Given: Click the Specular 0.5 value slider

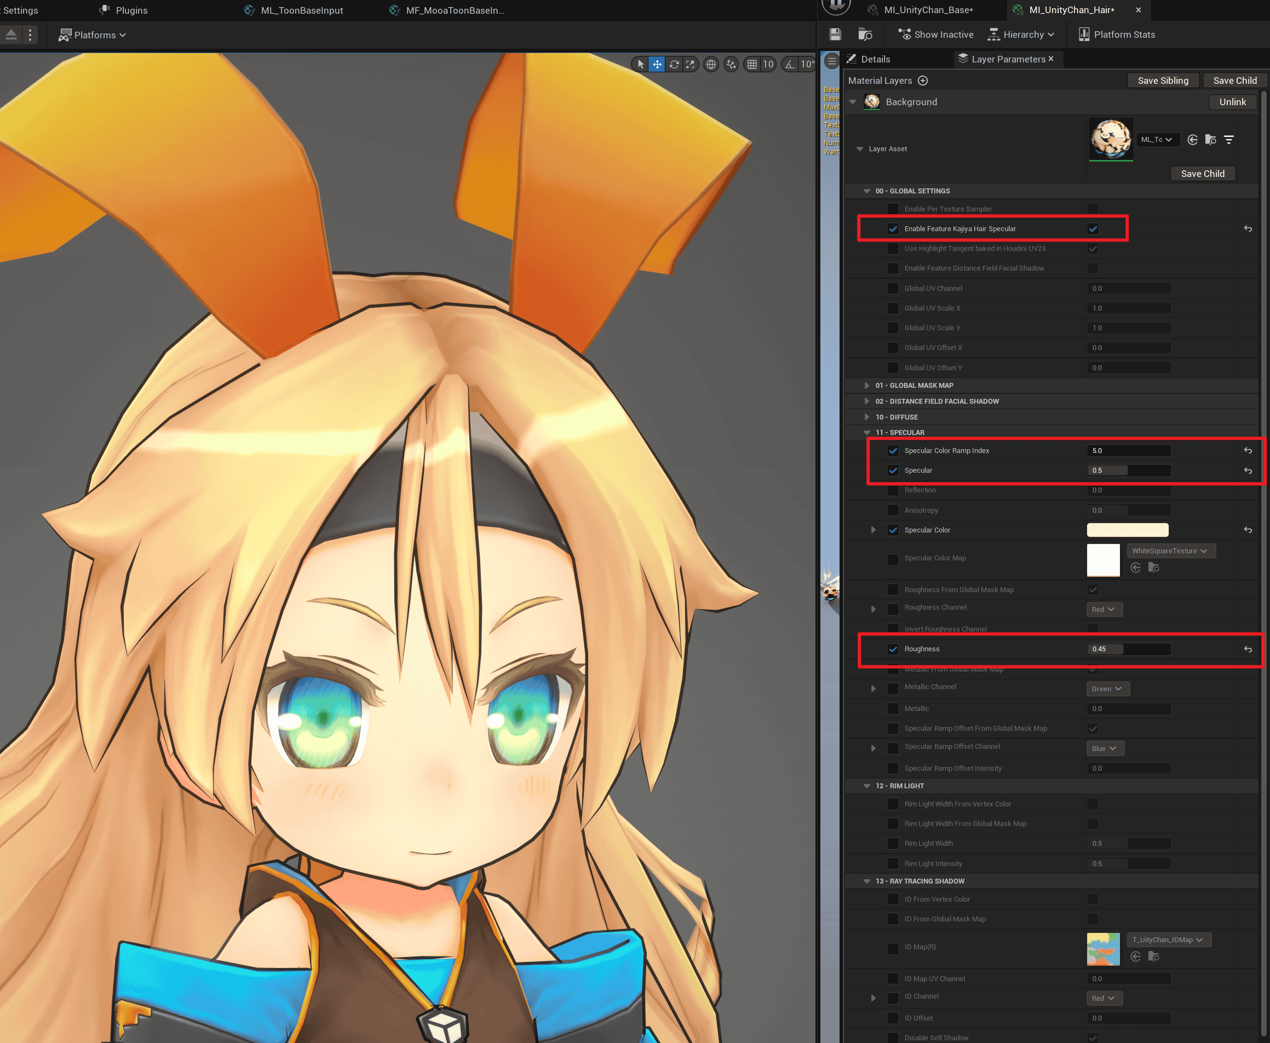Looking at the screenshot, I should click(1128, 471).
